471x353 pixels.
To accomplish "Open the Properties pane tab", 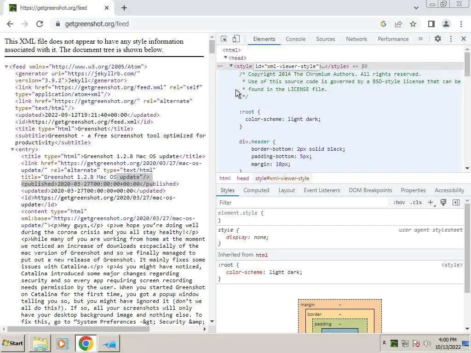I will coord(413,190).
